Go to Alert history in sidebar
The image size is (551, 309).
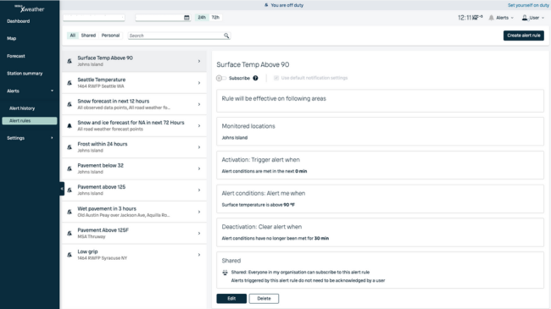[x=22, y=108]
